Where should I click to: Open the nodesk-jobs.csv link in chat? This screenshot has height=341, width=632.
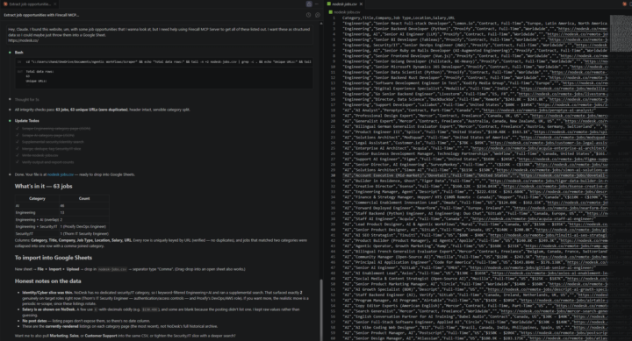61,174
